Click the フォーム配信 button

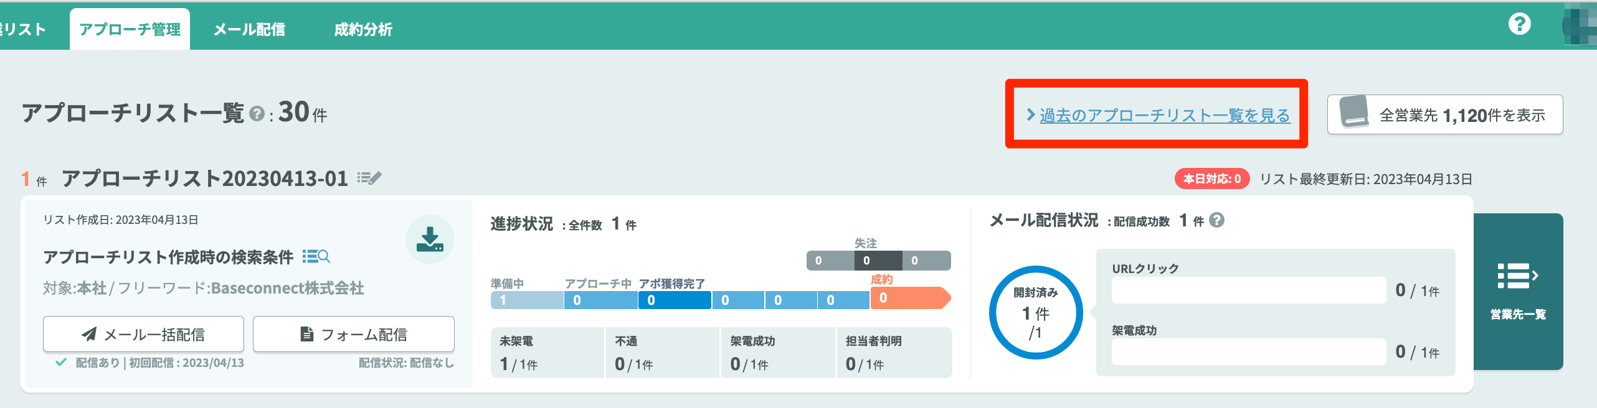pos(354,334)
